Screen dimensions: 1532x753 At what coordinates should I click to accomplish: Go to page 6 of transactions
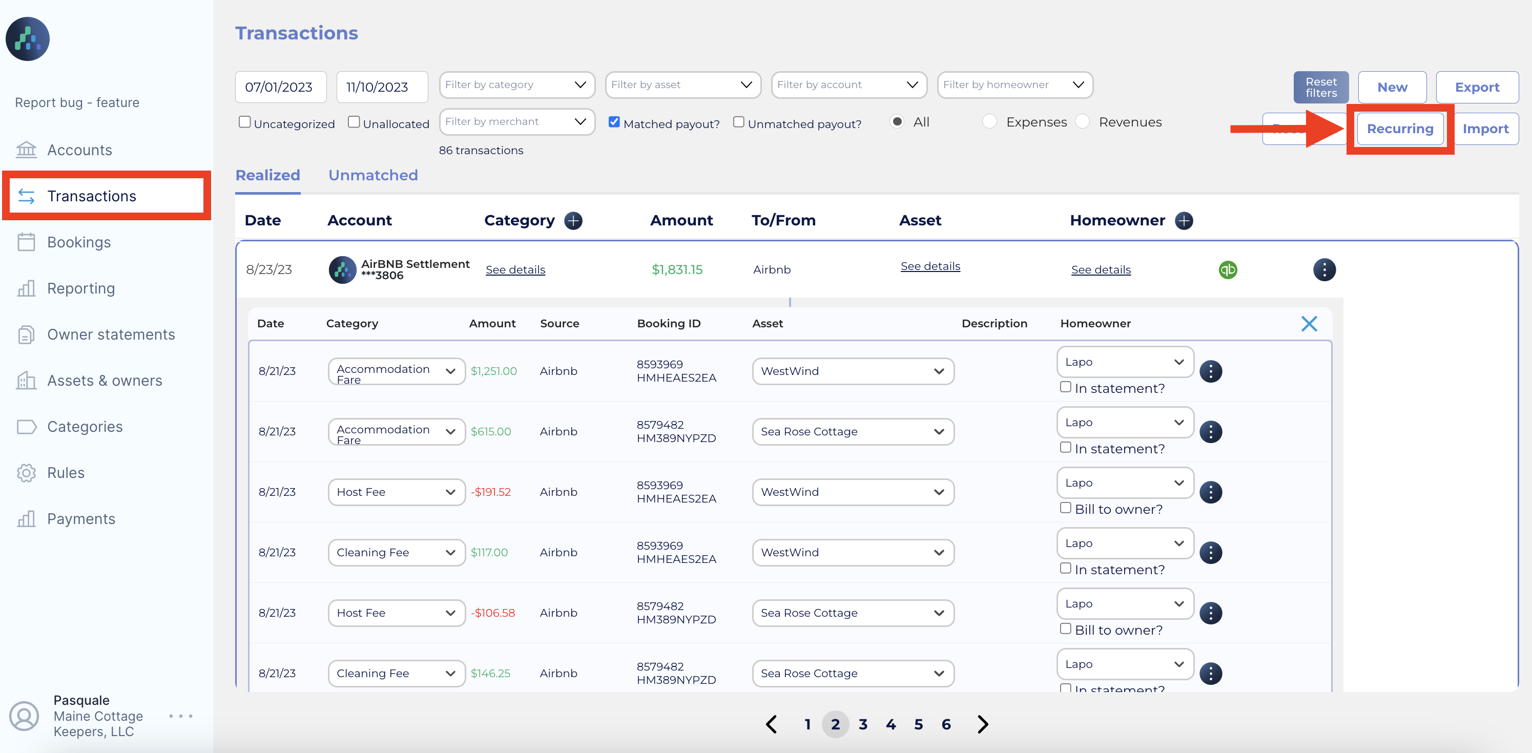click(946, 724)
